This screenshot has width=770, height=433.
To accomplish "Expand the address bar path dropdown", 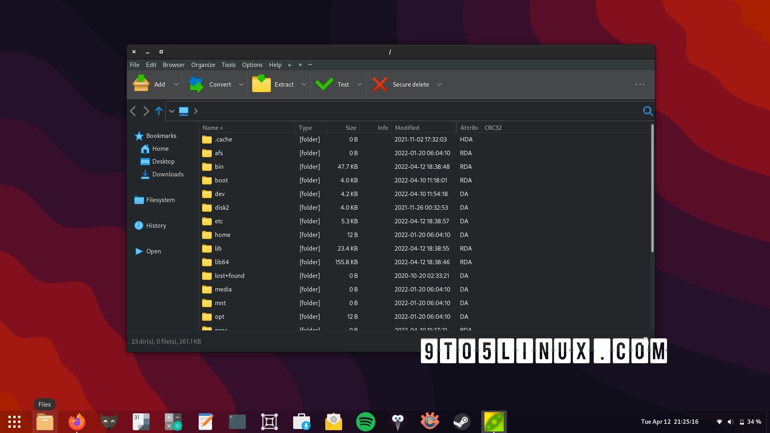I will pyautogui.click(x=171, y=111).
